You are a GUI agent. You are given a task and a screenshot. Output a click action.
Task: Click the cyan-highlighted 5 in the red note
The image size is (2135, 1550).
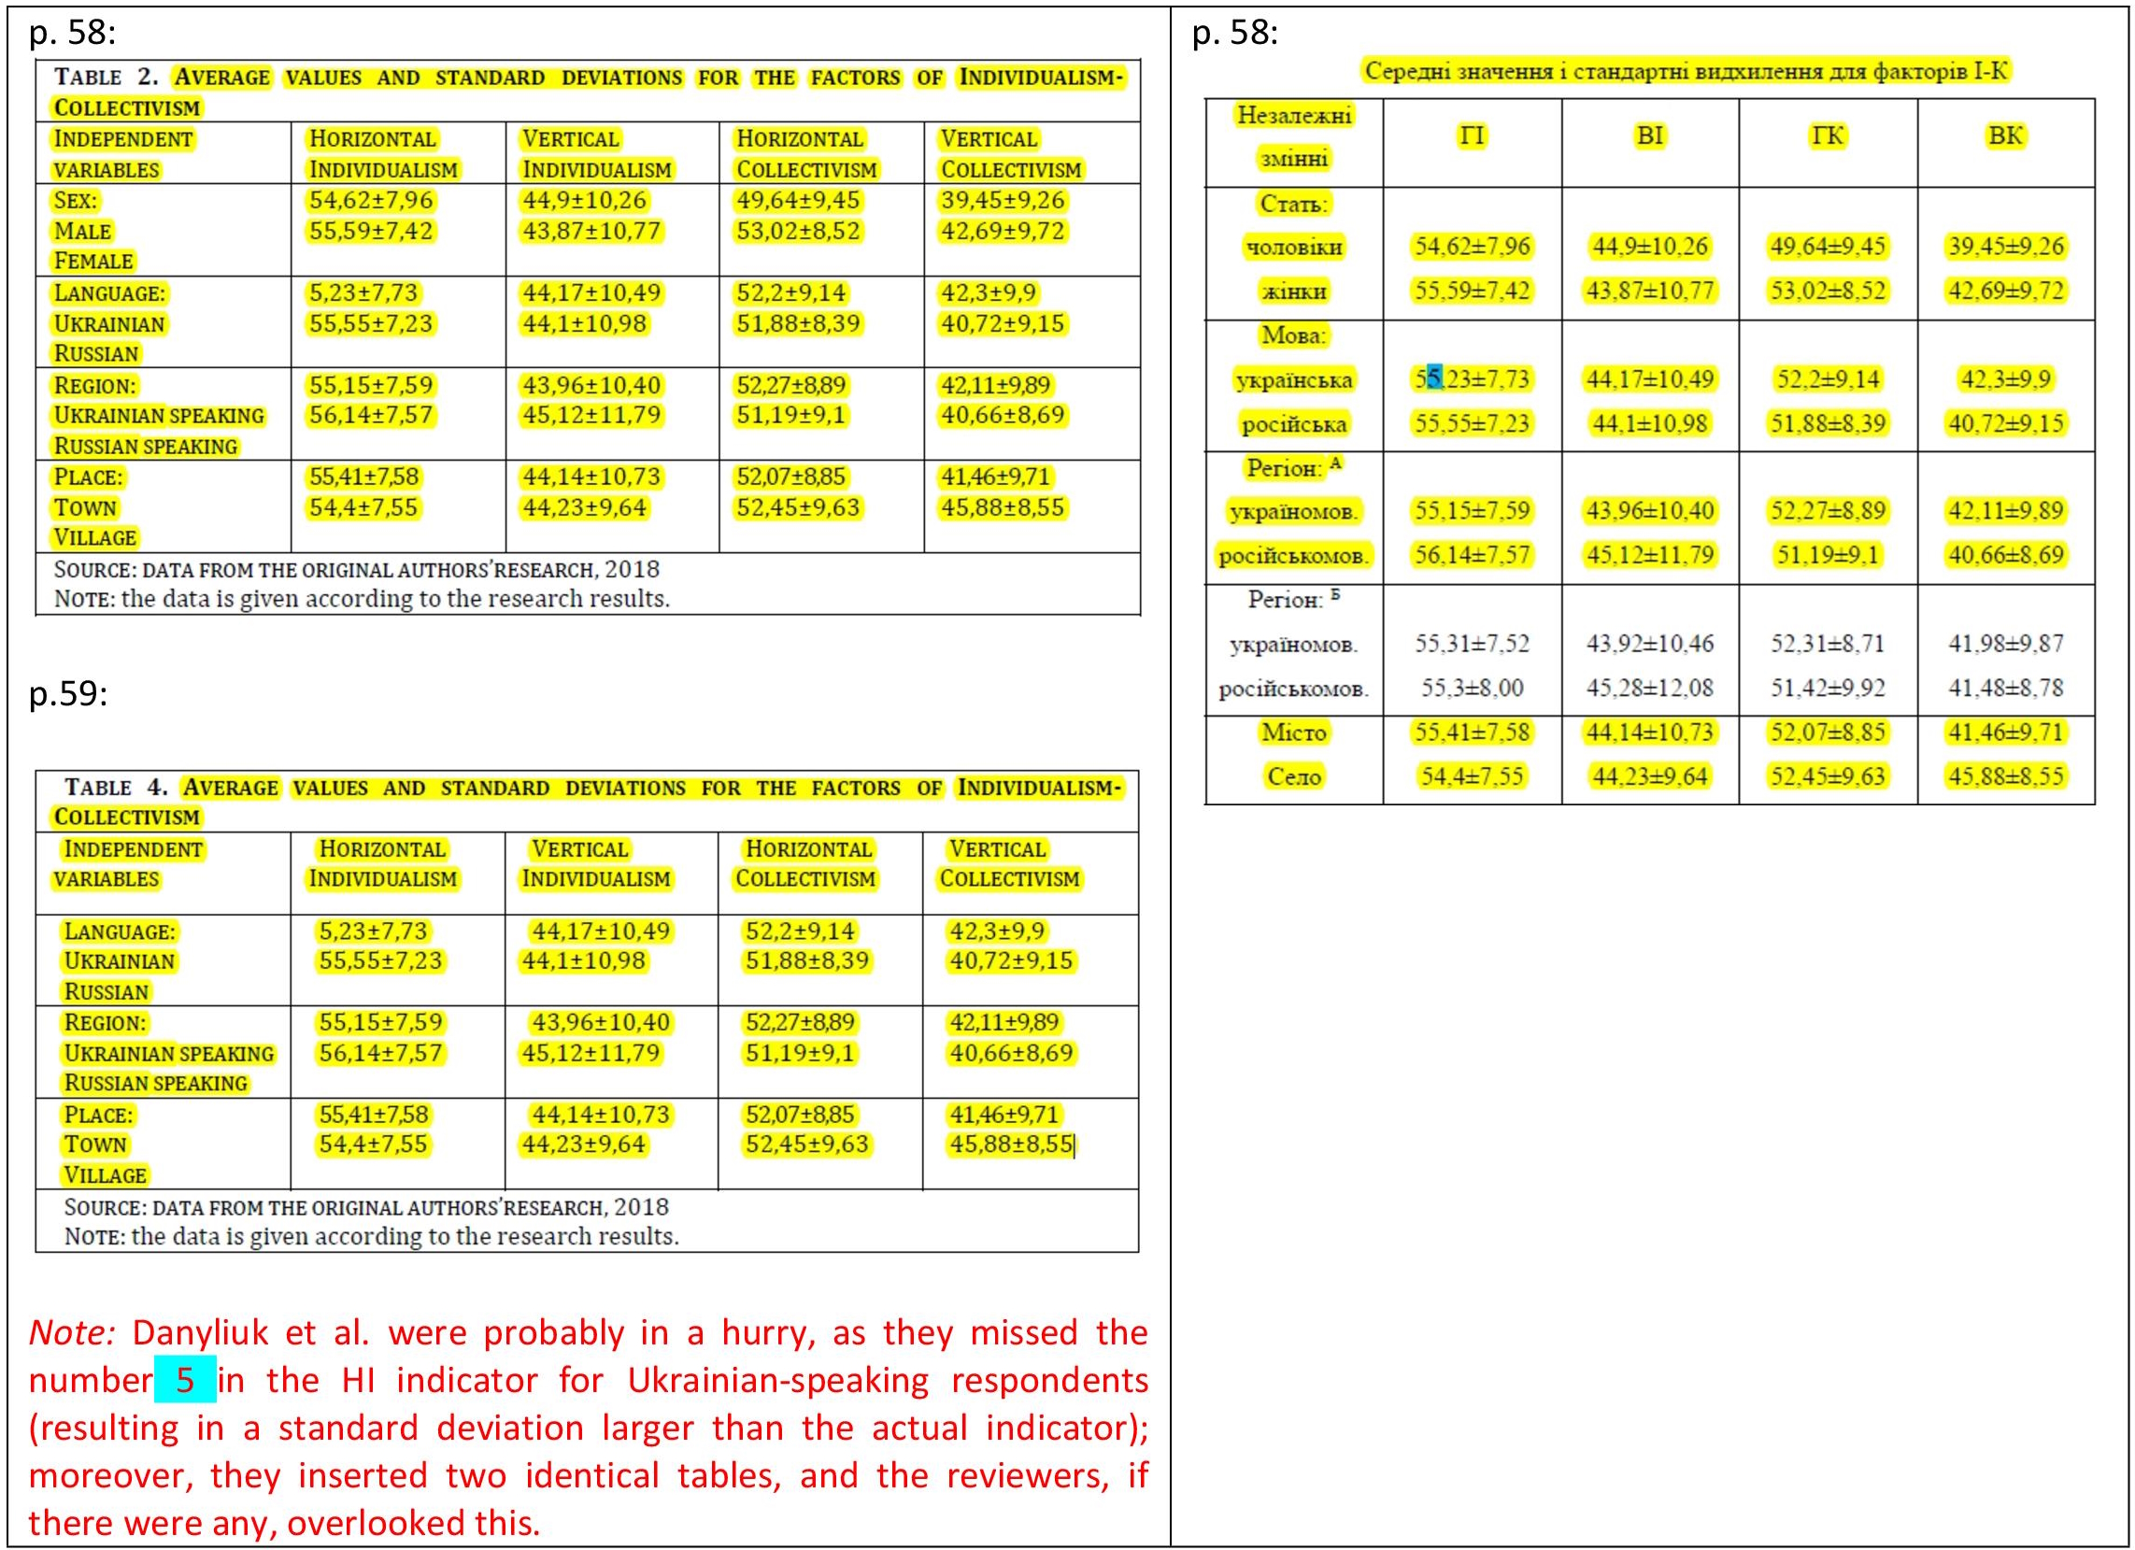click(184, 1380)
